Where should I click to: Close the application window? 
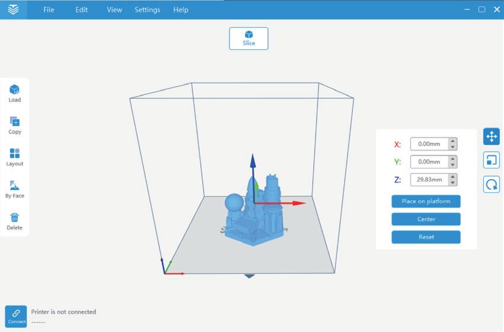click(497, 9)
